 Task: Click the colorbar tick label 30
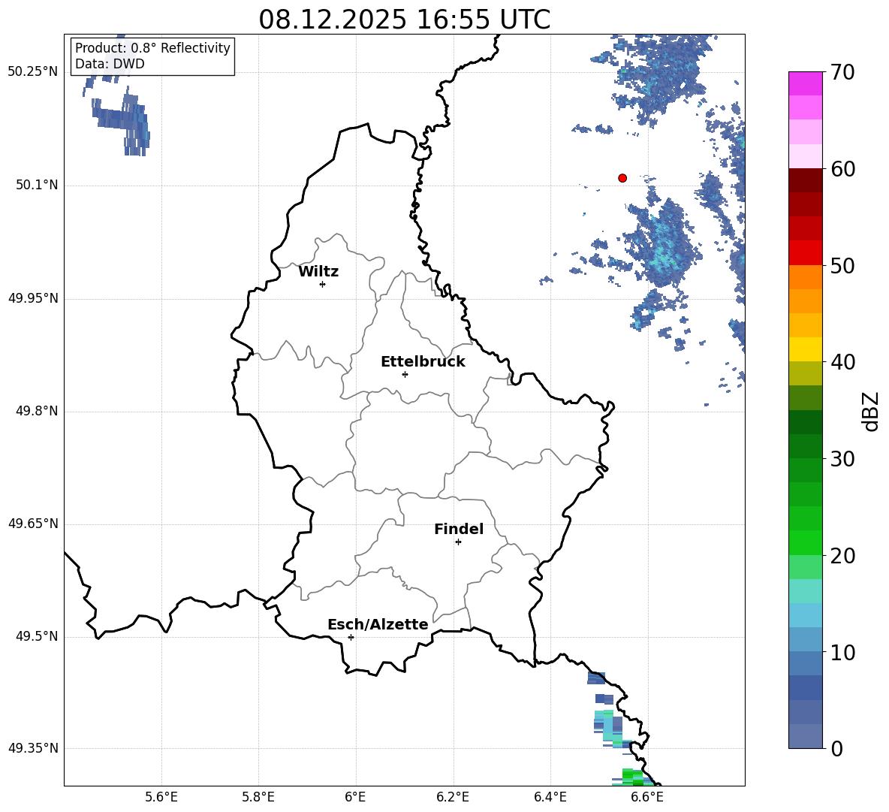point(842,458)
